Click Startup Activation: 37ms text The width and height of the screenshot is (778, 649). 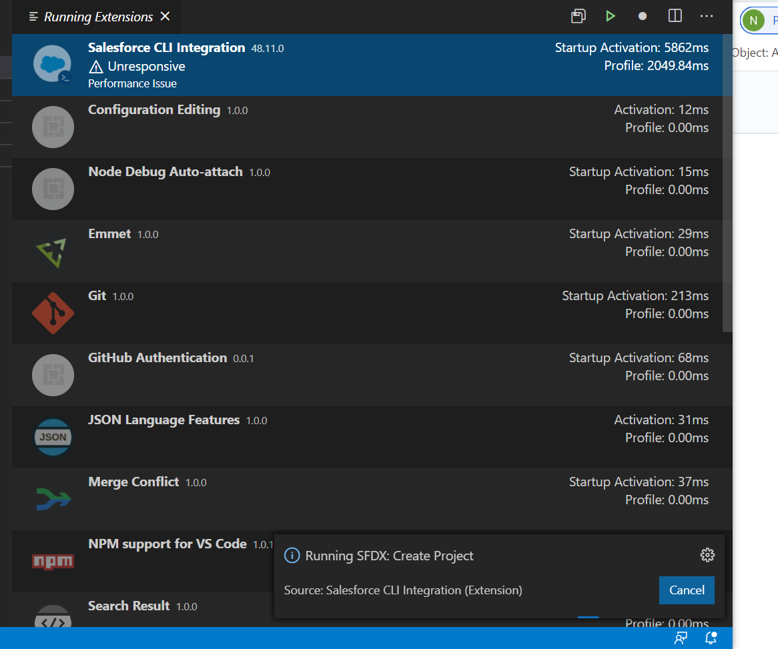tap(639, 482)
